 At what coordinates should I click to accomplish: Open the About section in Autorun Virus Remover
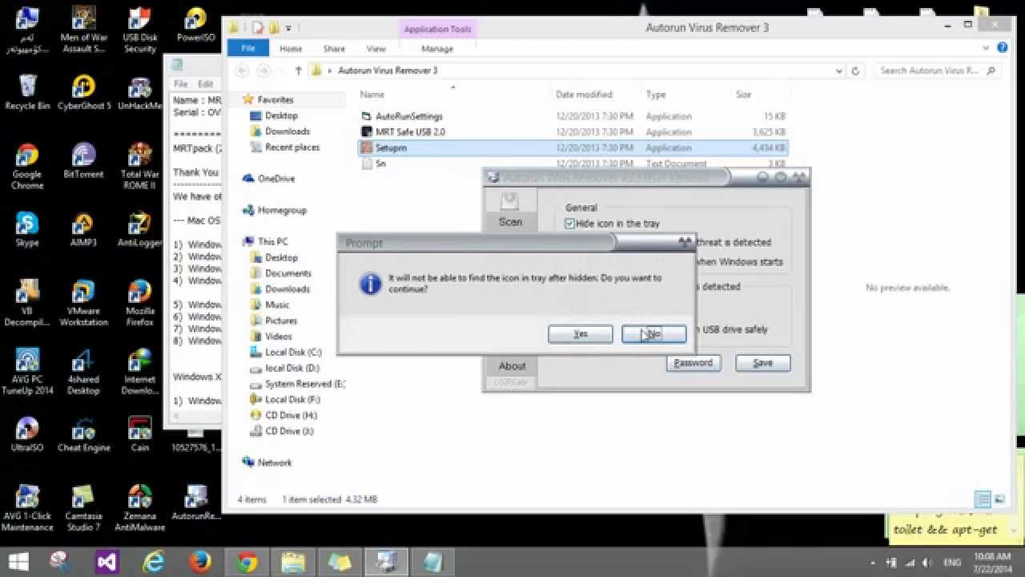(x=512, y=366)
